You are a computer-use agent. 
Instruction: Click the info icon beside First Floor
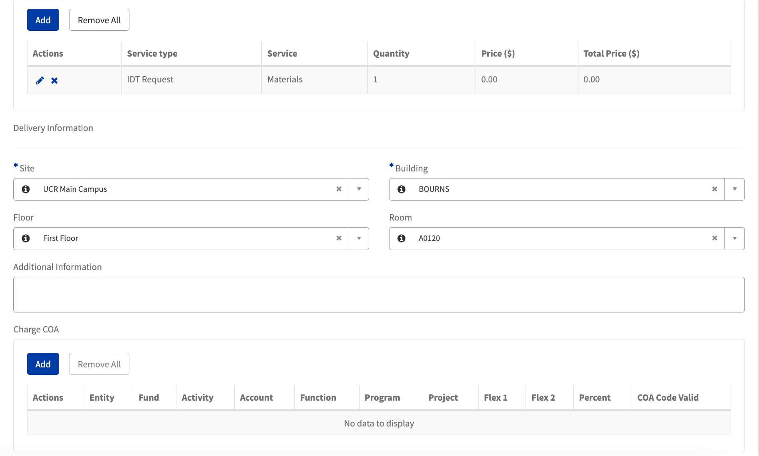(x=26, y=238)
